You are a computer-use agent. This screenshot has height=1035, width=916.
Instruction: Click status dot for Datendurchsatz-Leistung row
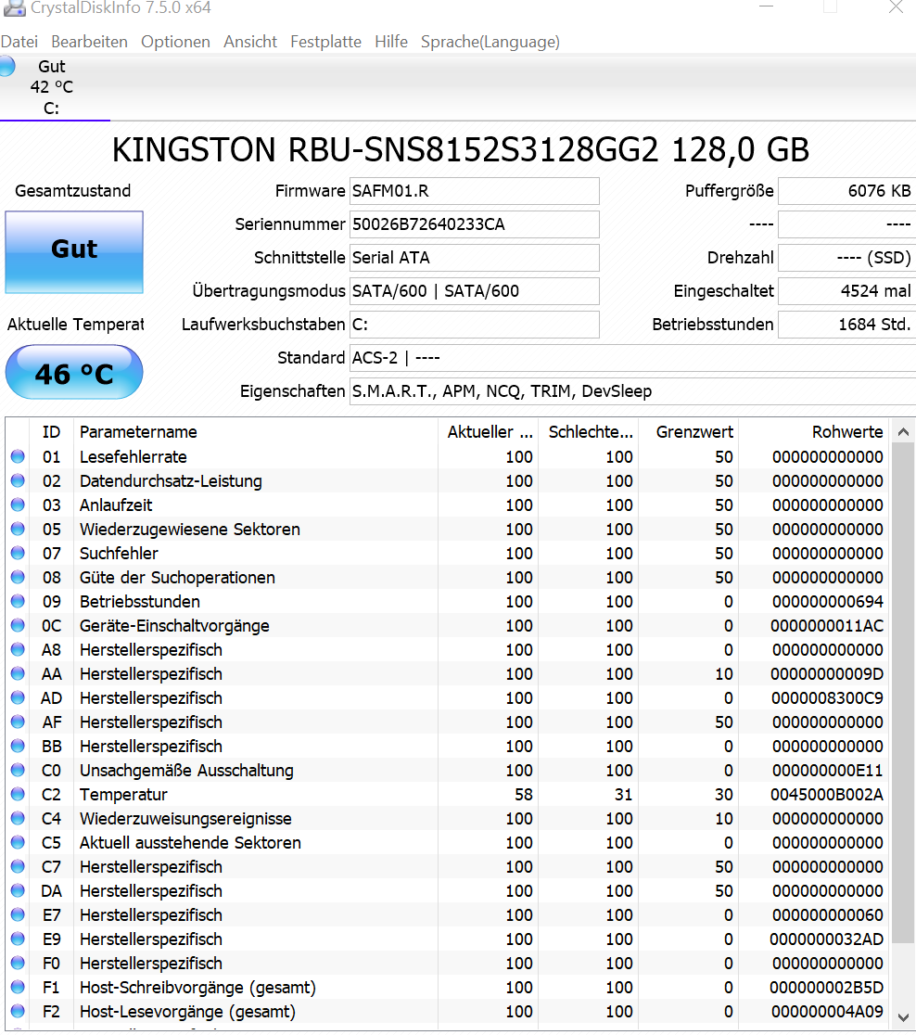coord(18,480)
